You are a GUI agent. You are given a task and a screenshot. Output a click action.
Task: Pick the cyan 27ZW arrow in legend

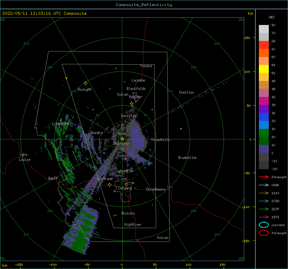264,201
